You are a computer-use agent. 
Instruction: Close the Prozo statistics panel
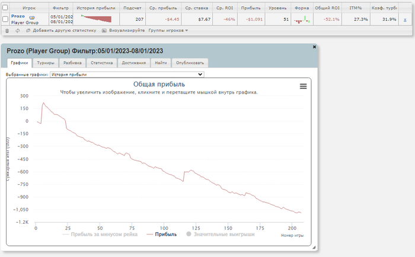click(314, 47)
